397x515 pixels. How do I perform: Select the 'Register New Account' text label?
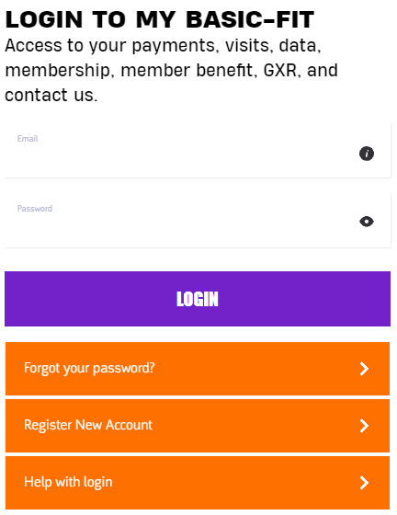(88, 425)
